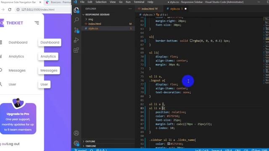Image resolution: width=269 pixels, height=151 pixels.
Task: Click the Dashboard tooltip label
Action: (50, 42)
